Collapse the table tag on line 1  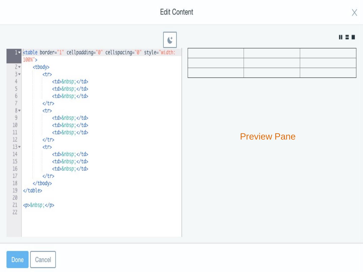click(x=19, y=52)
